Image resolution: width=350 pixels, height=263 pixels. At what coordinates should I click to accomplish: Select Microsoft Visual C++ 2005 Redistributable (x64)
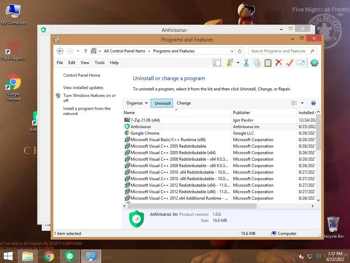pyautogui.click(x=219, y=153)
